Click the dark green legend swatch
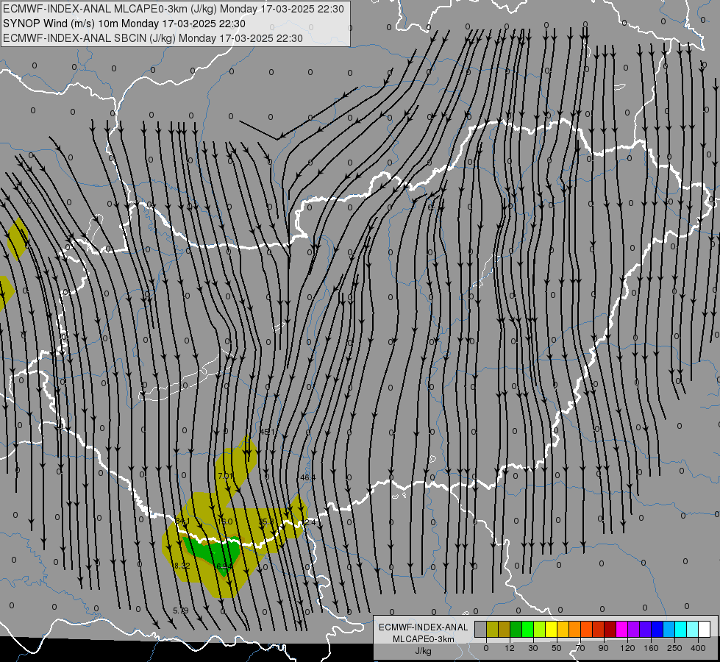The width and height of the screenshot is (720, 662). tap(516, 630)
